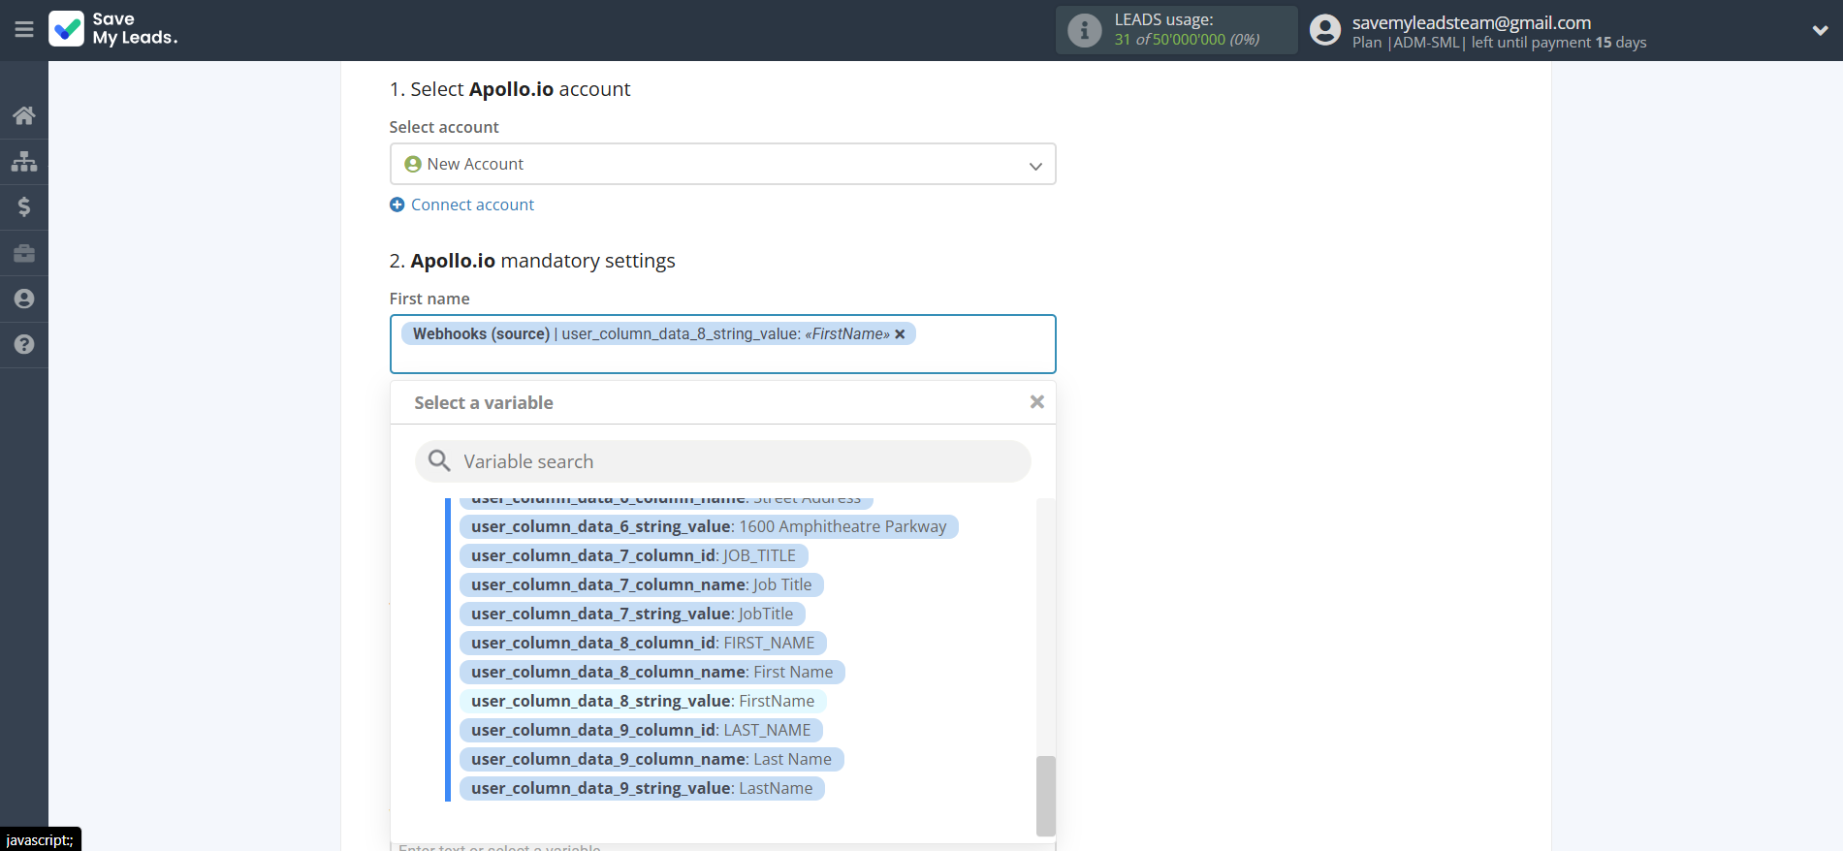
Task: Click the LEADS usage info icon
Action: pyautogui.click(x=1084, y=30)
